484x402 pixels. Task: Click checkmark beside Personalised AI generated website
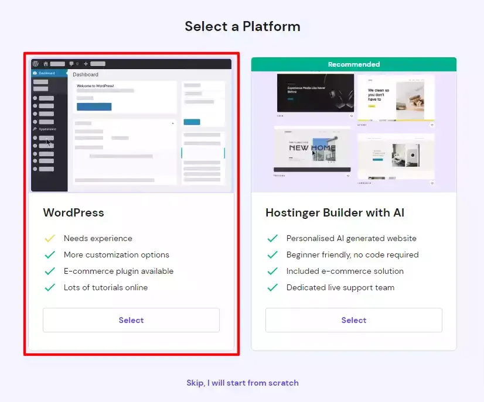click(272, 238)
